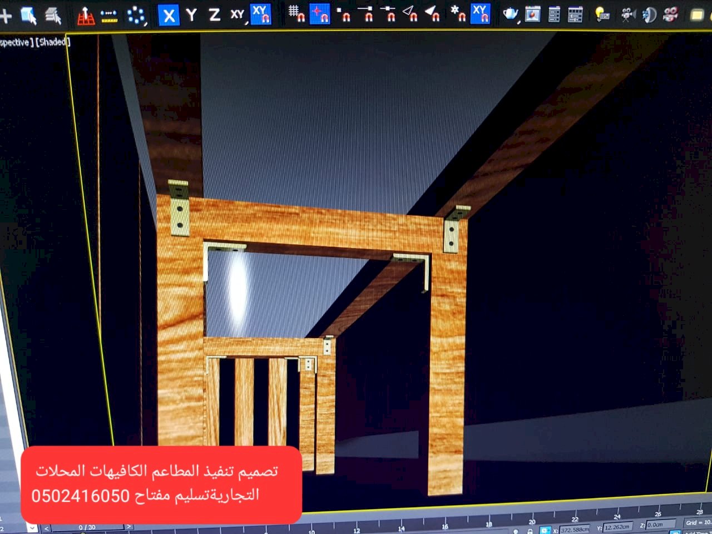Enable the Restrict to X axis button
This screenshot has height=534, width=712.
pyautogui.click(x=169, y=15)
